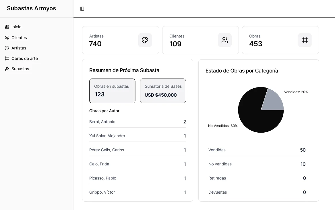Viewport: 335px width, 210px height.
Task: Click the Obras count 453
Action: [x=256, y=44]
